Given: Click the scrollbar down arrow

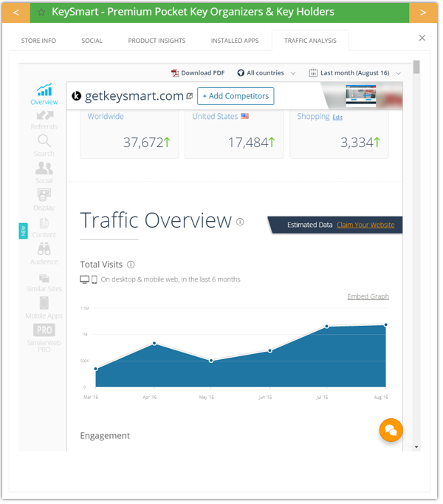Looking at the screenshot, I should click(416, 447).
